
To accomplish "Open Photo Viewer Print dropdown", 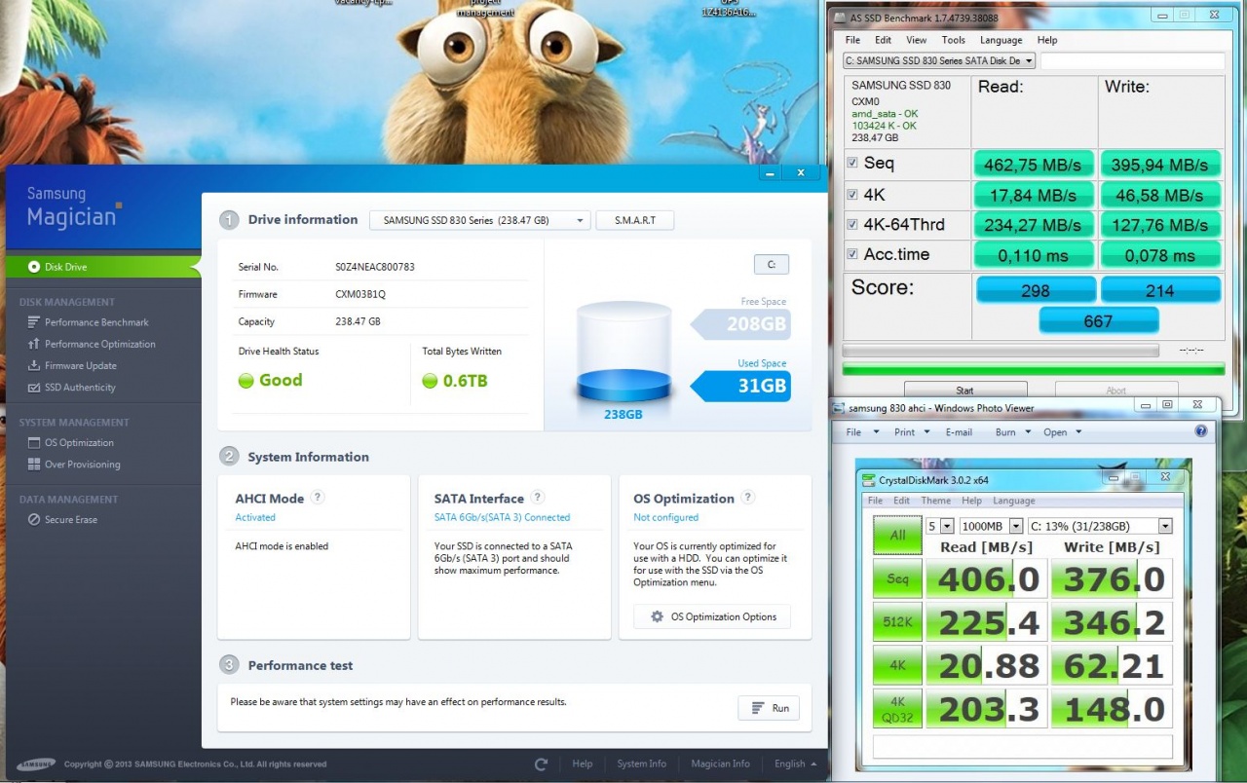I will click(913, 431).
